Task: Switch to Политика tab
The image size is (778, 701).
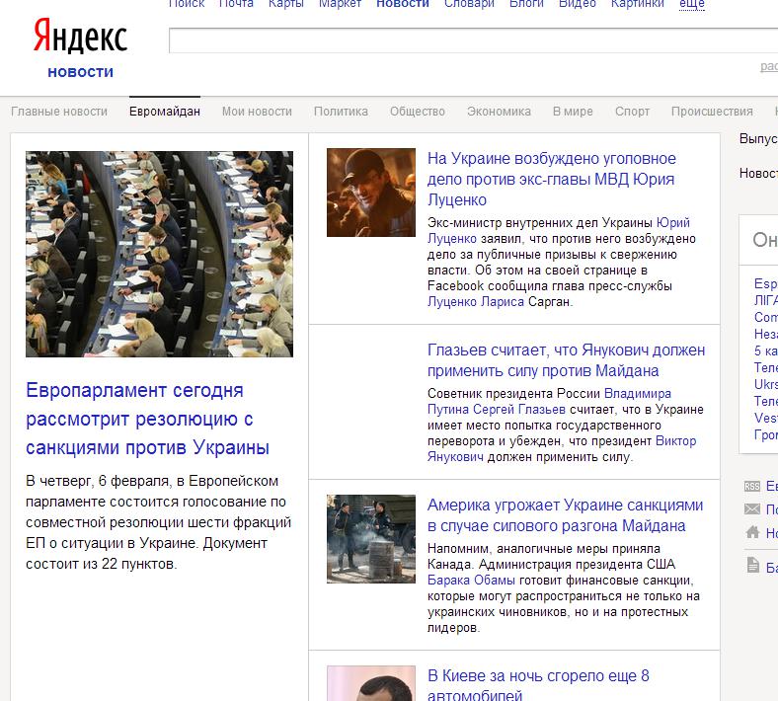Action: coord(341,112)
